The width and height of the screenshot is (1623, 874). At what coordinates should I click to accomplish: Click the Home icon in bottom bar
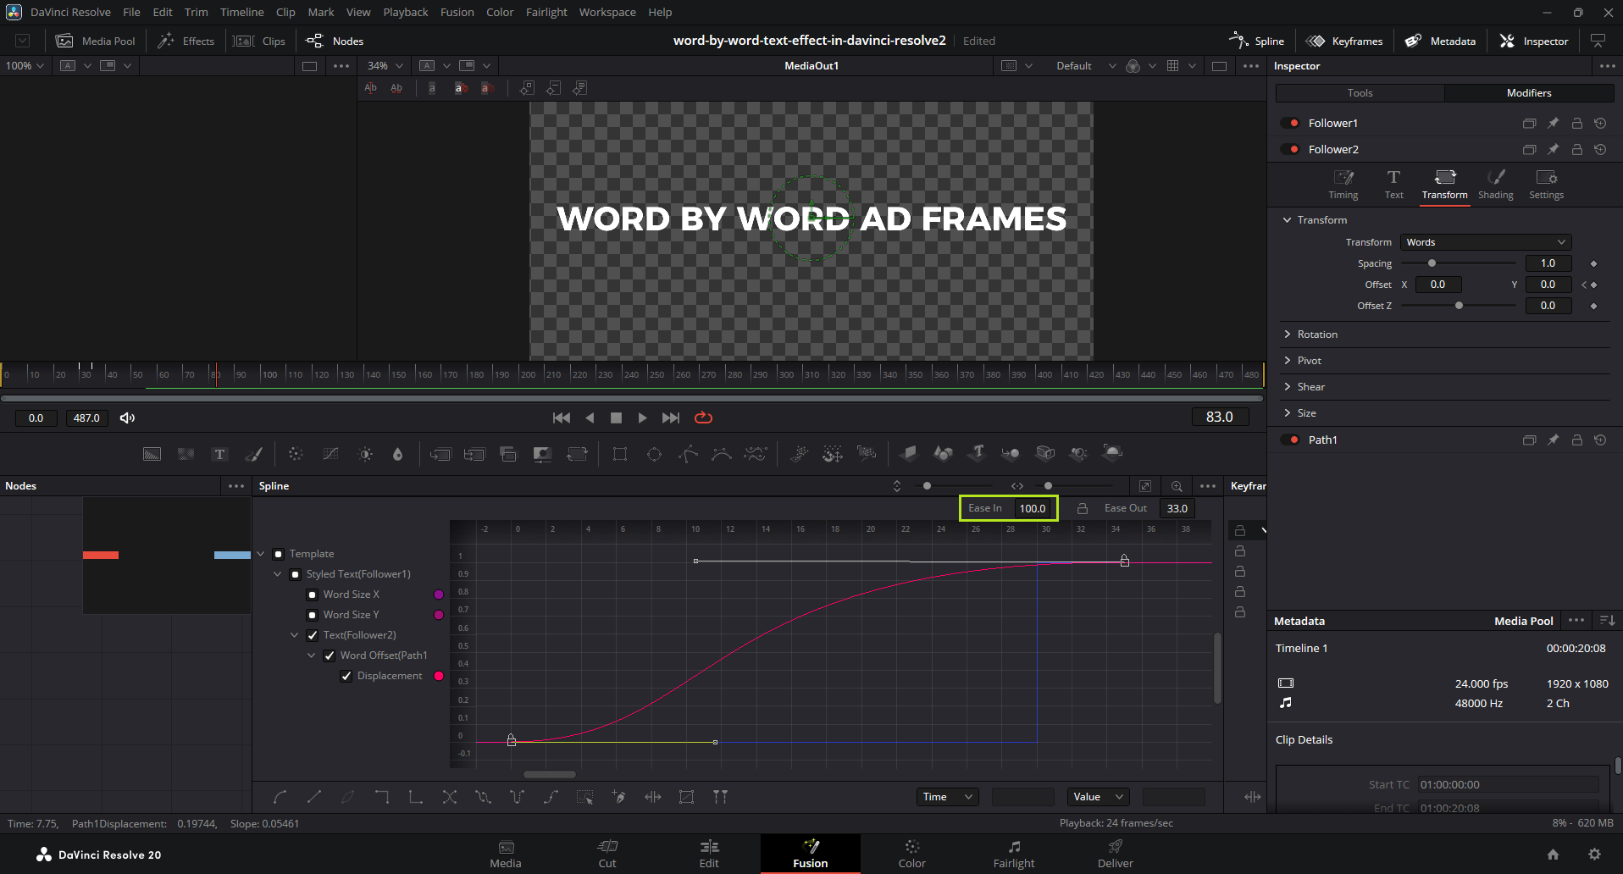[1553, 855]
